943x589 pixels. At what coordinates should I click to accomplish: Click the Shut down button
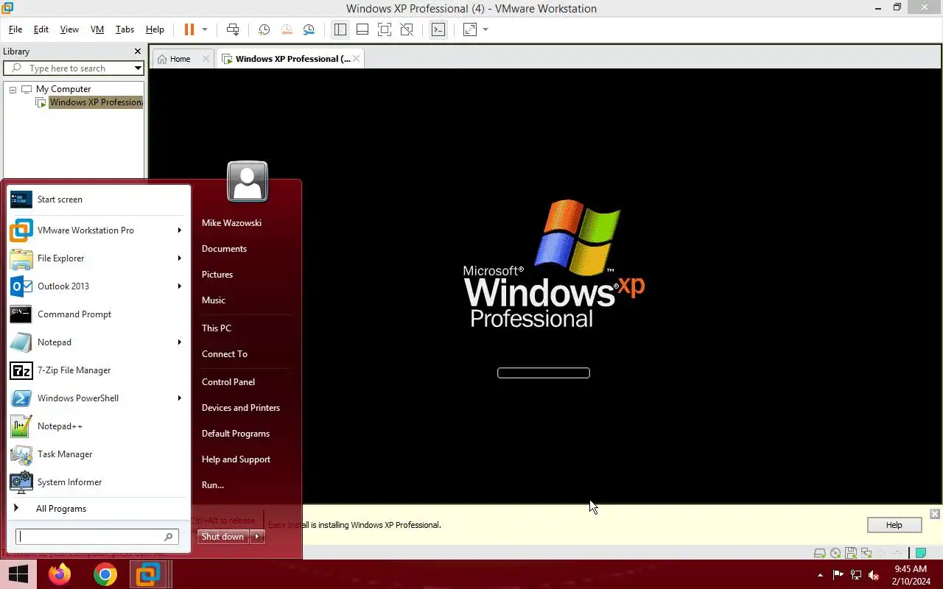pos(222,537)
